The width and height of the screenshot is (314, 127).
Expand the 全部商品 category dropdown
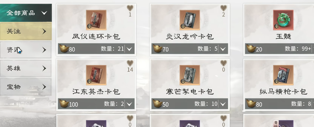click(x=26, y=13)
